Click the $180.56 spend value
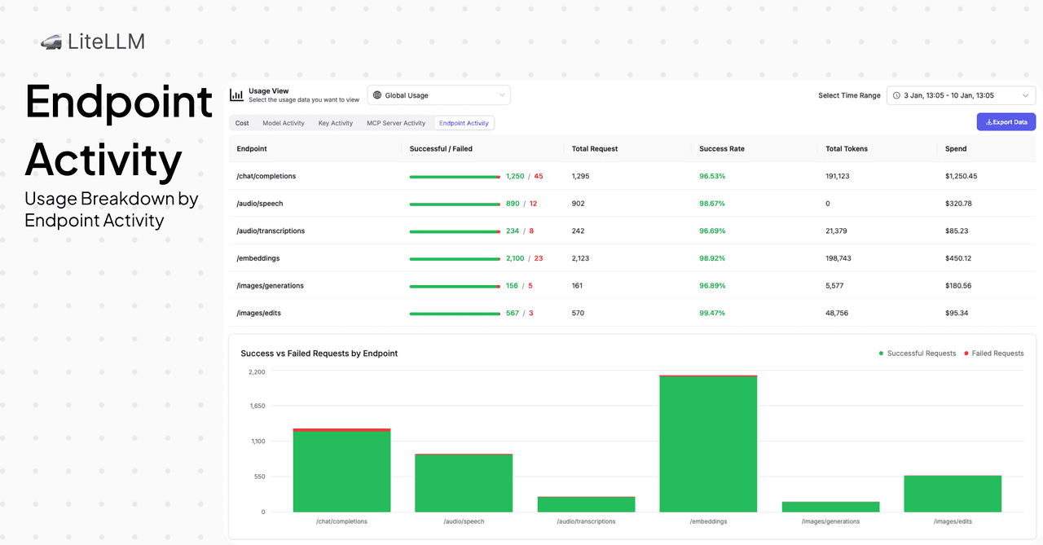Viewport: 1043px width, 545px height. point(958,286)
